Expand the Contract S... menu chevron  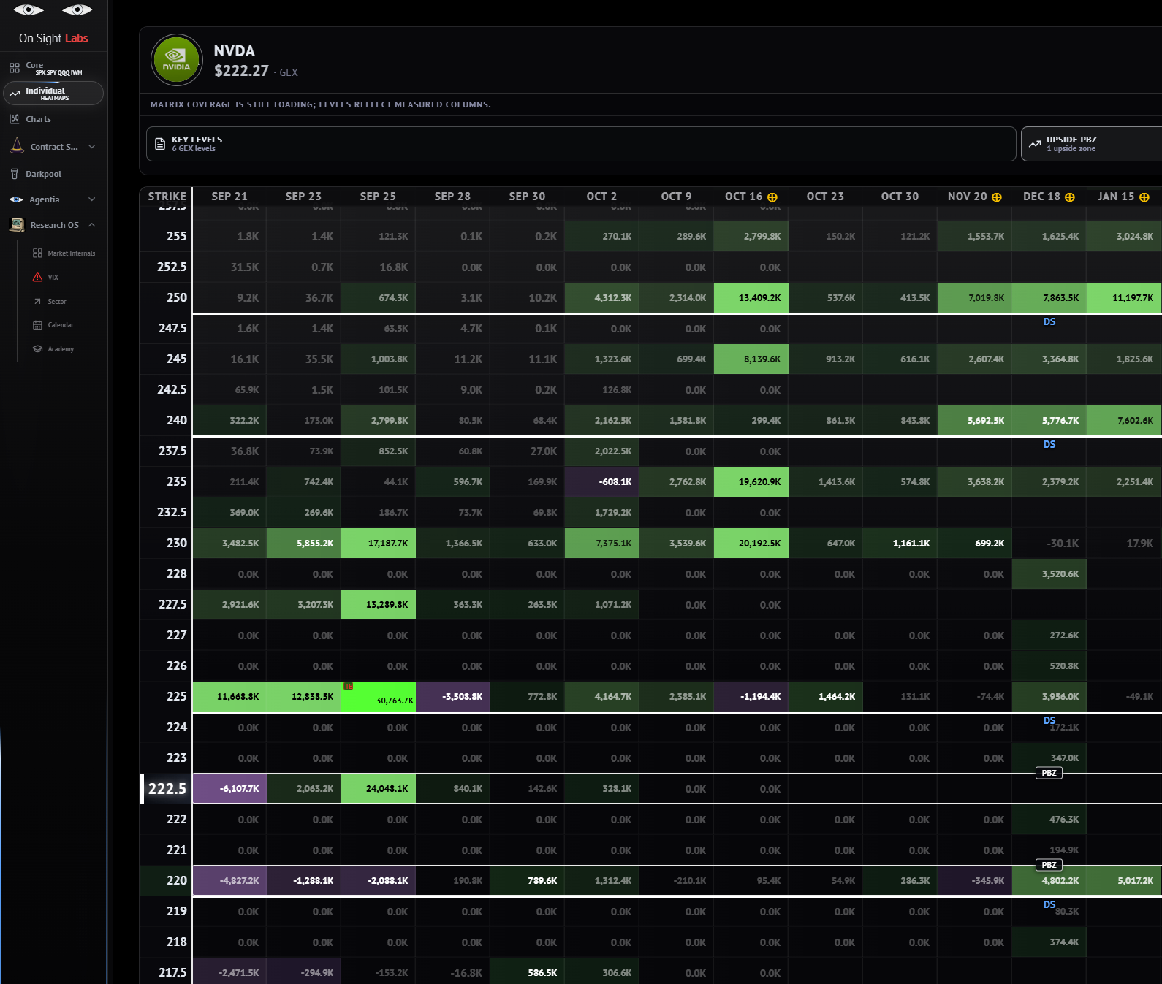coord(92,147)
